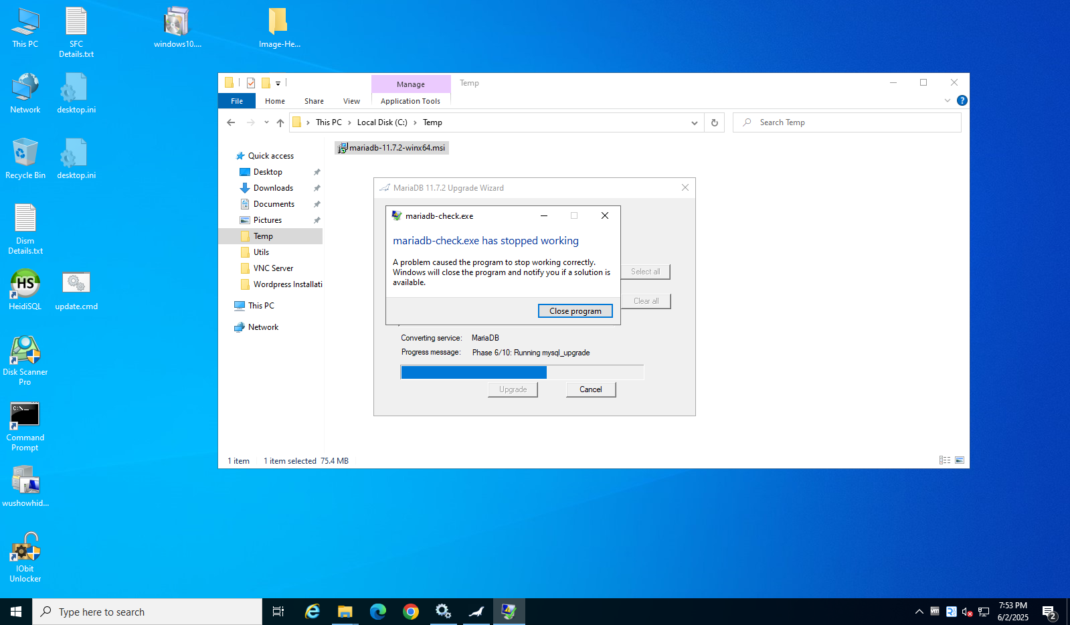Open Task View on taskbar

(278, 612)
